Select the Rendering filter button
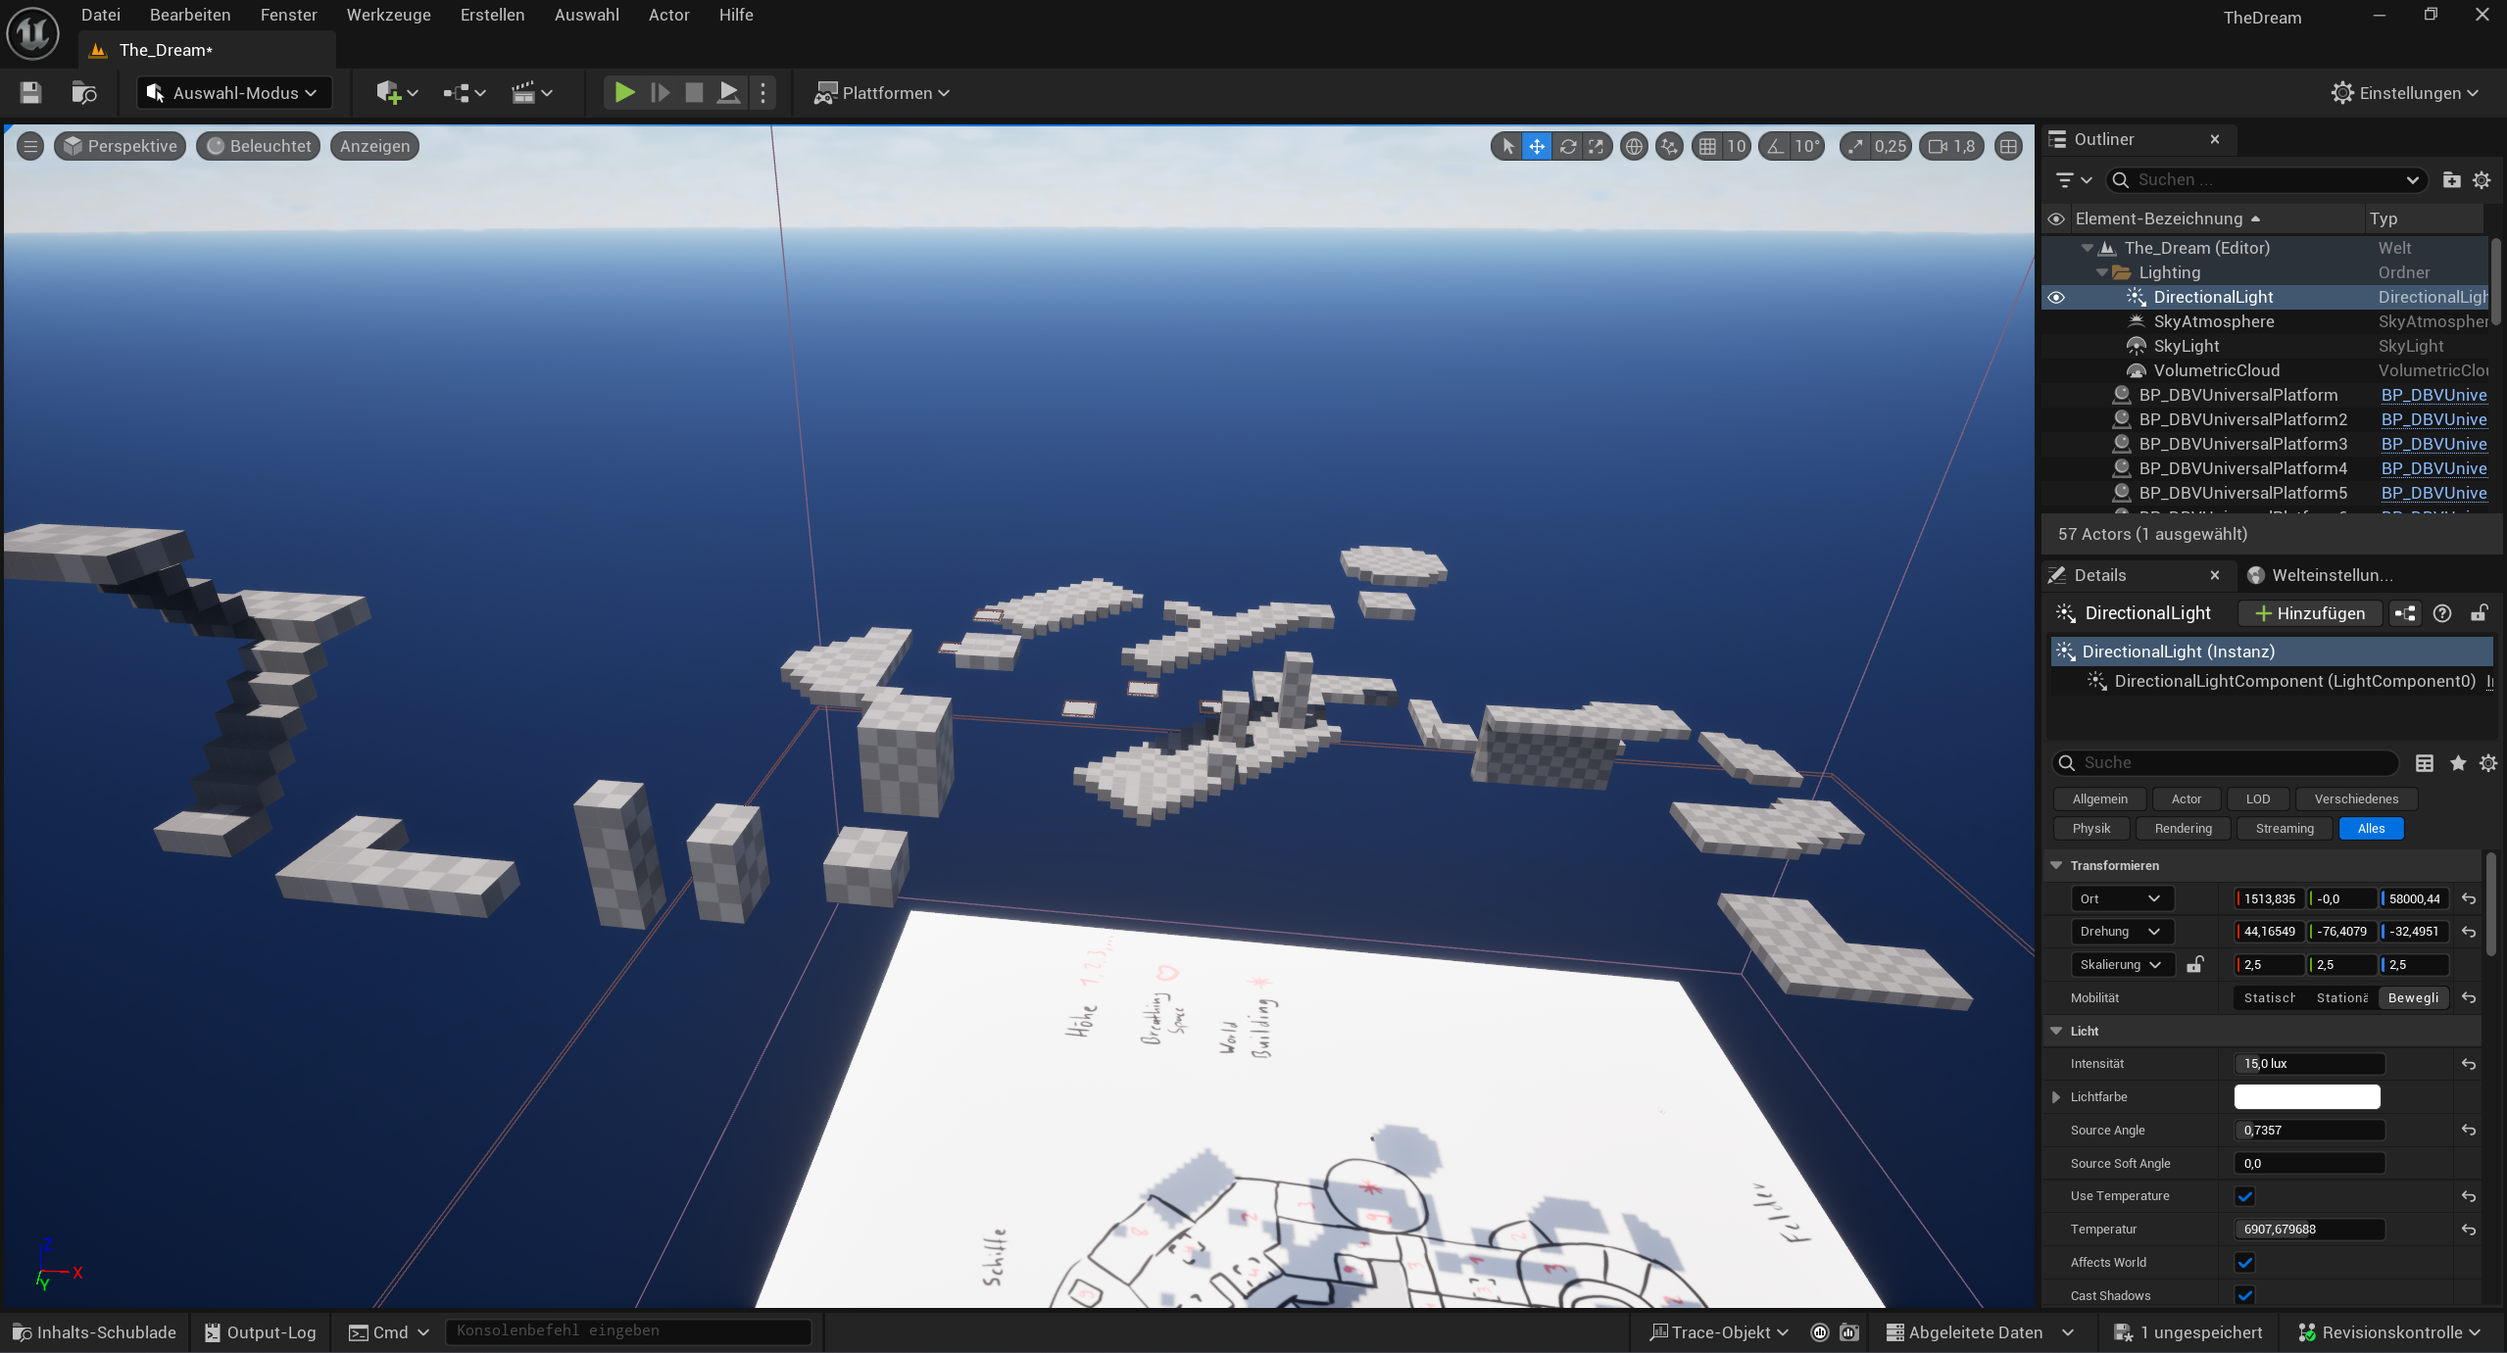 coord(2183,829)
